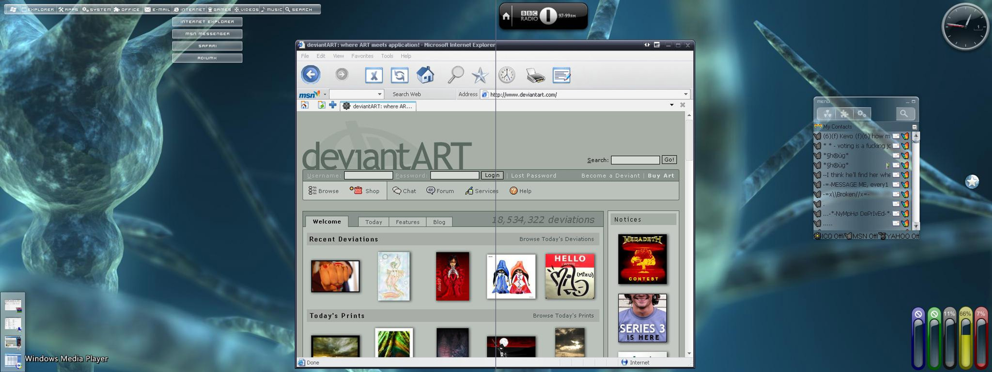
Task: Open the tab list dropdown arrow
Action: pyautogui.click(x=671, y=105)
